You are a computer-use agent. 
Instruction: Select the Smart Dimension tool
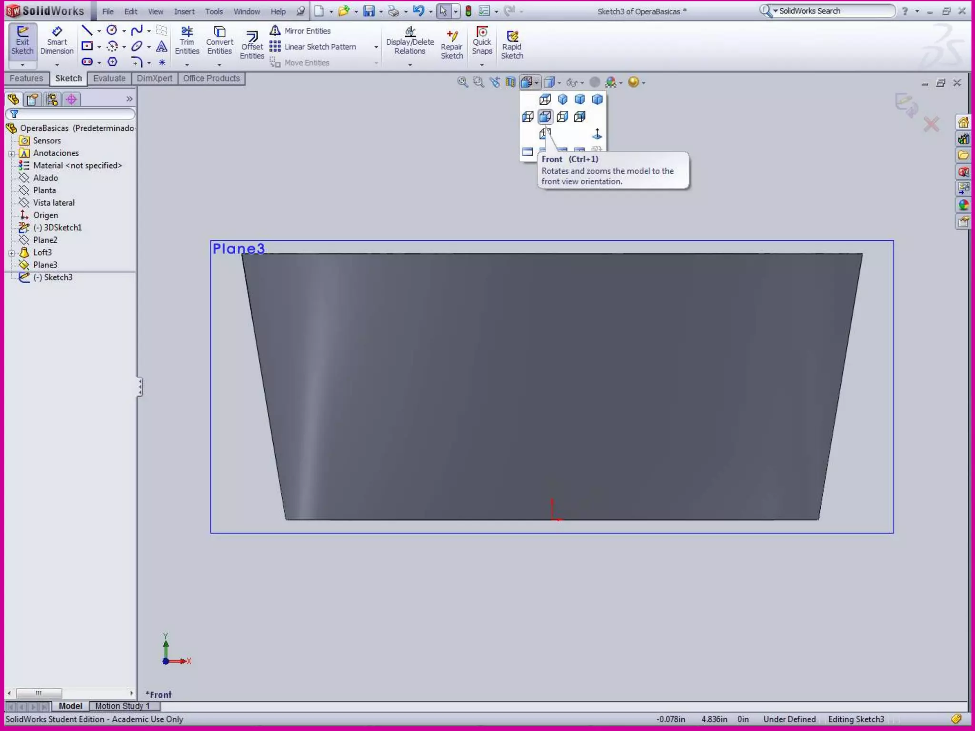pos(57,41)
